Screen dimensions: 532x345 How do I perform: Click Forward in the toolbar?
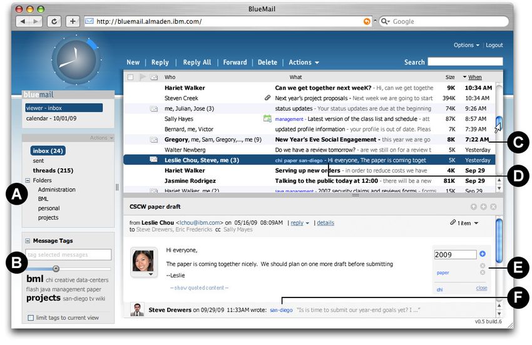(235, 63)
